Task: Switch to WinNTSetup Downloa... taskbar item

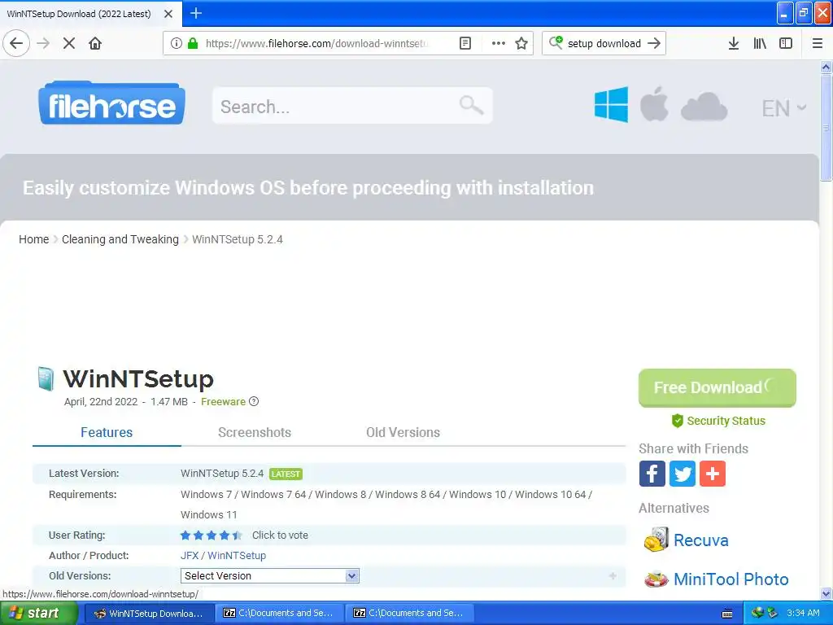Action: tap(150, 614)
